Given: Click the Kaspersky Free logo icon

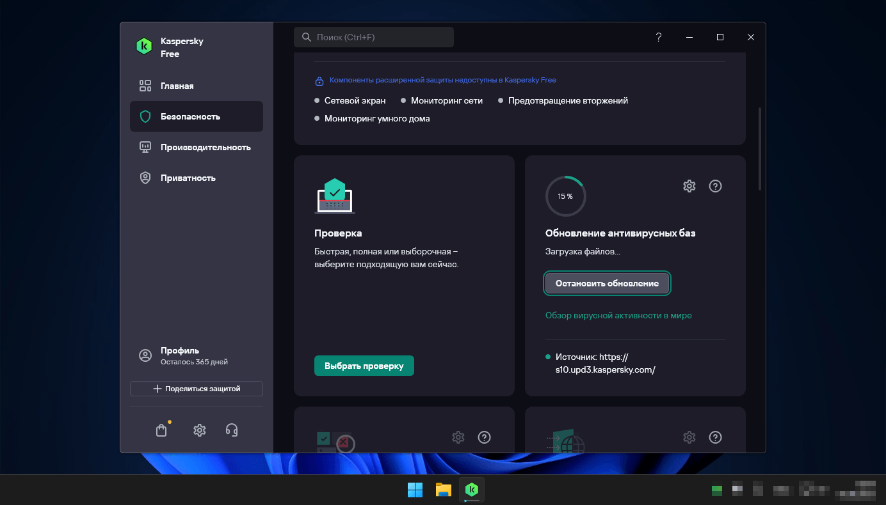Looking at the screenshot, I should click(x=145, y=47).
